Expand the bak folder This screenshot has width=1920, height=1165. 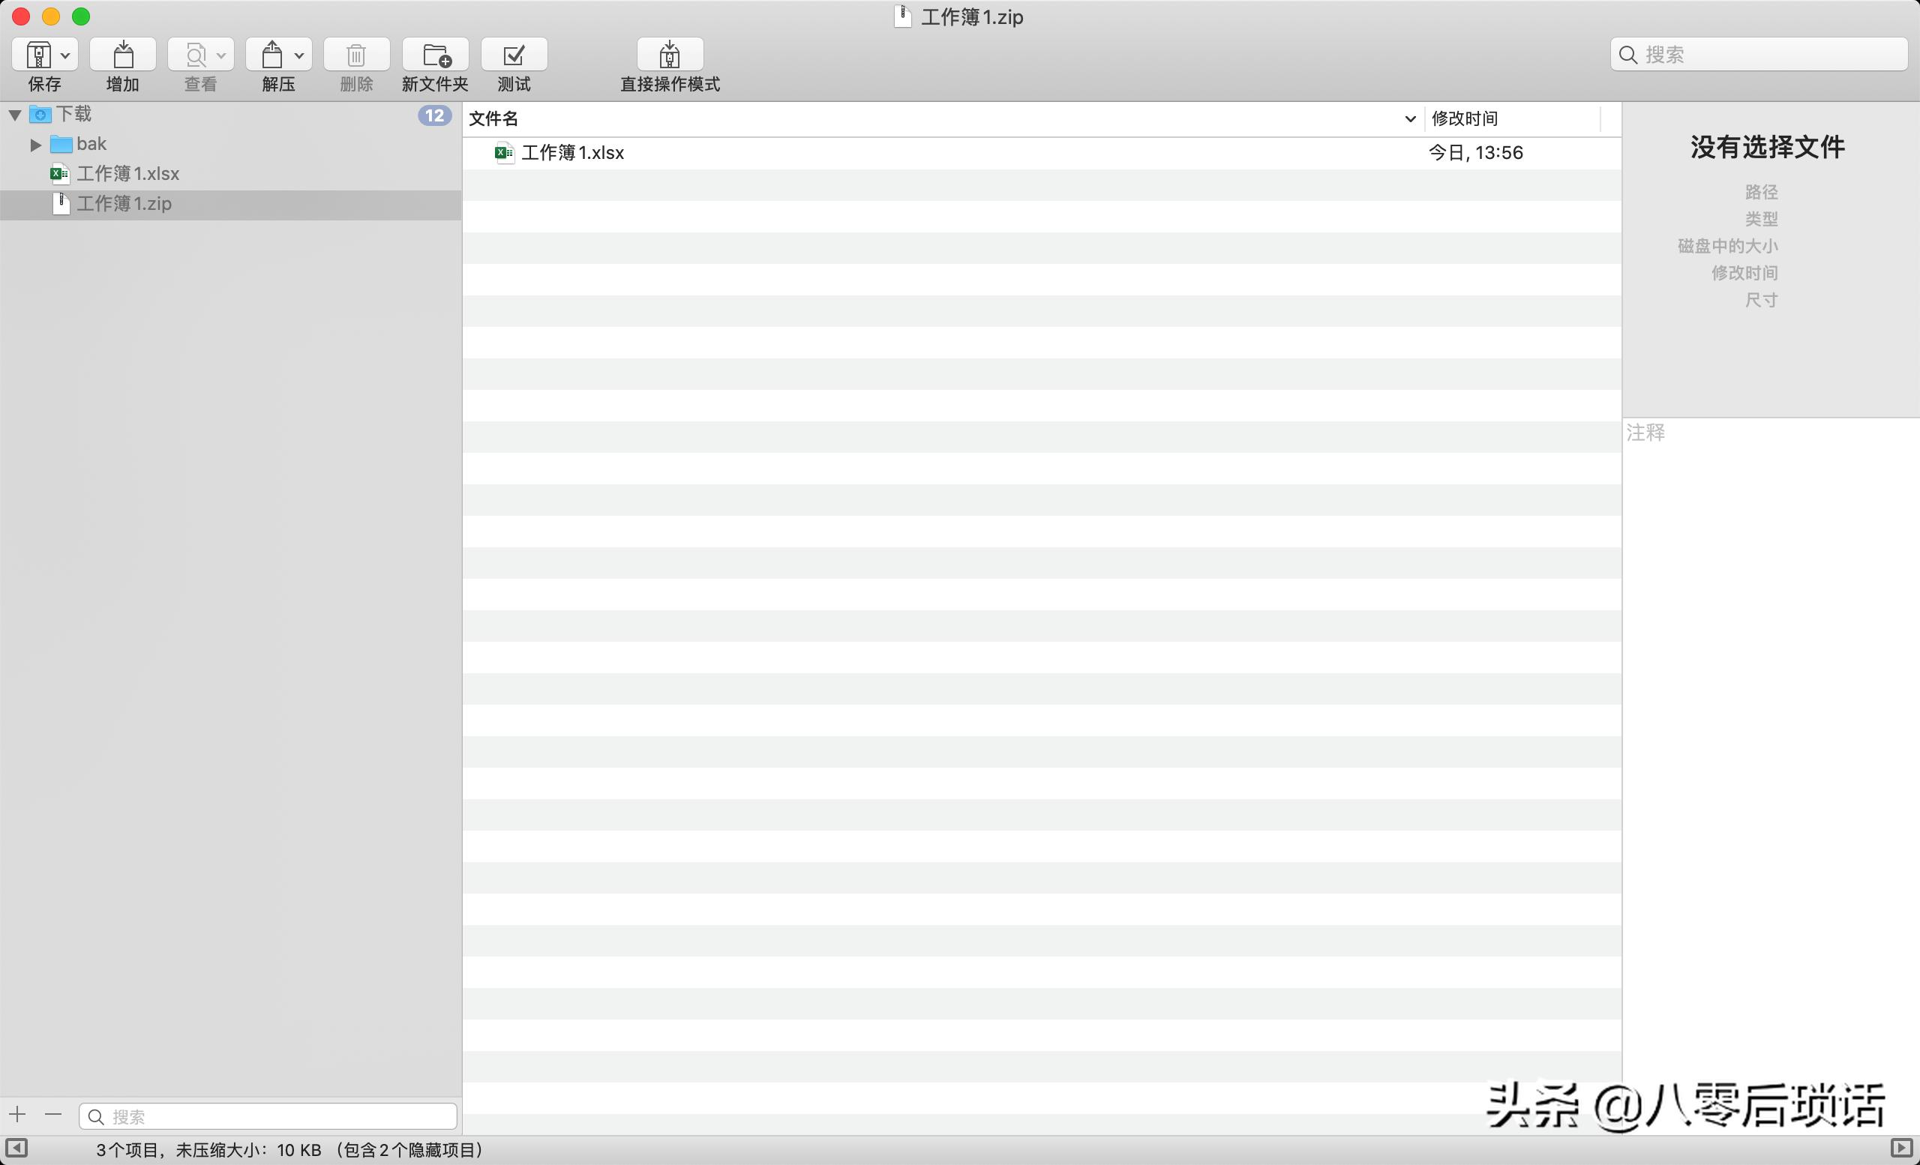(x=35, y=145)
